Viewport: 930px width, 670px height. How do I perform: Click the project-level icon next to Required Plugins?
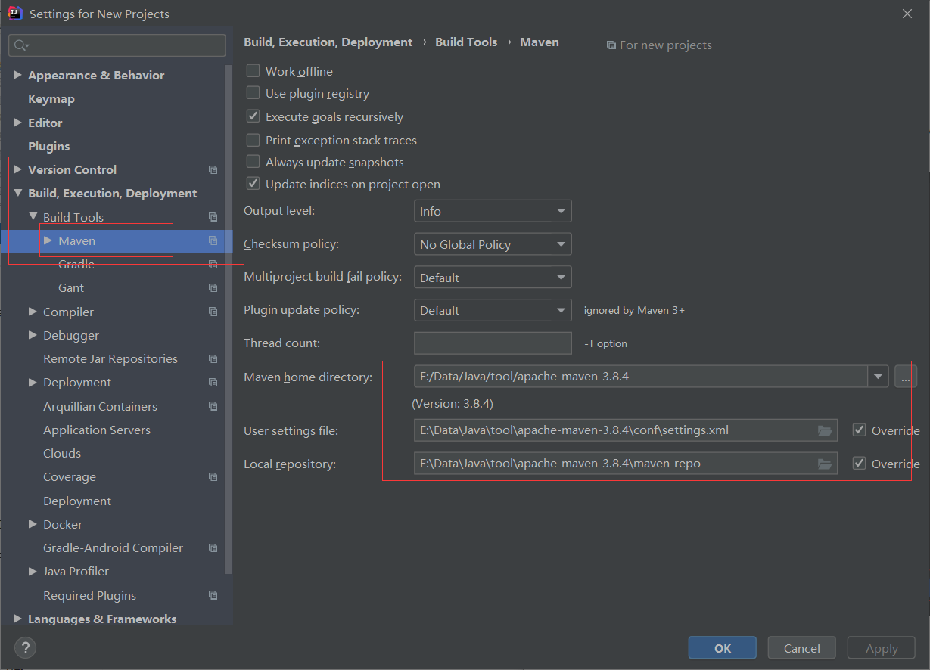click(x=213, y=595)
